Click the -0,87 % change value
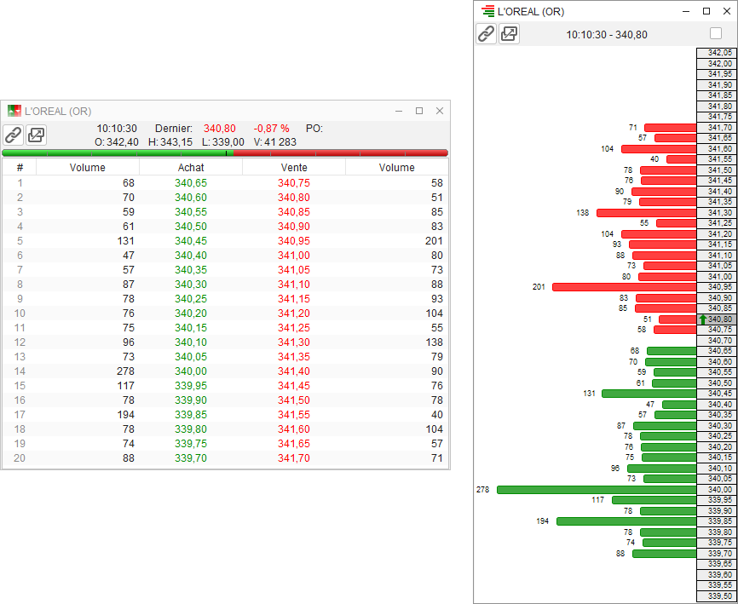This screenshot has width=738, height=604. pos(271,129)
